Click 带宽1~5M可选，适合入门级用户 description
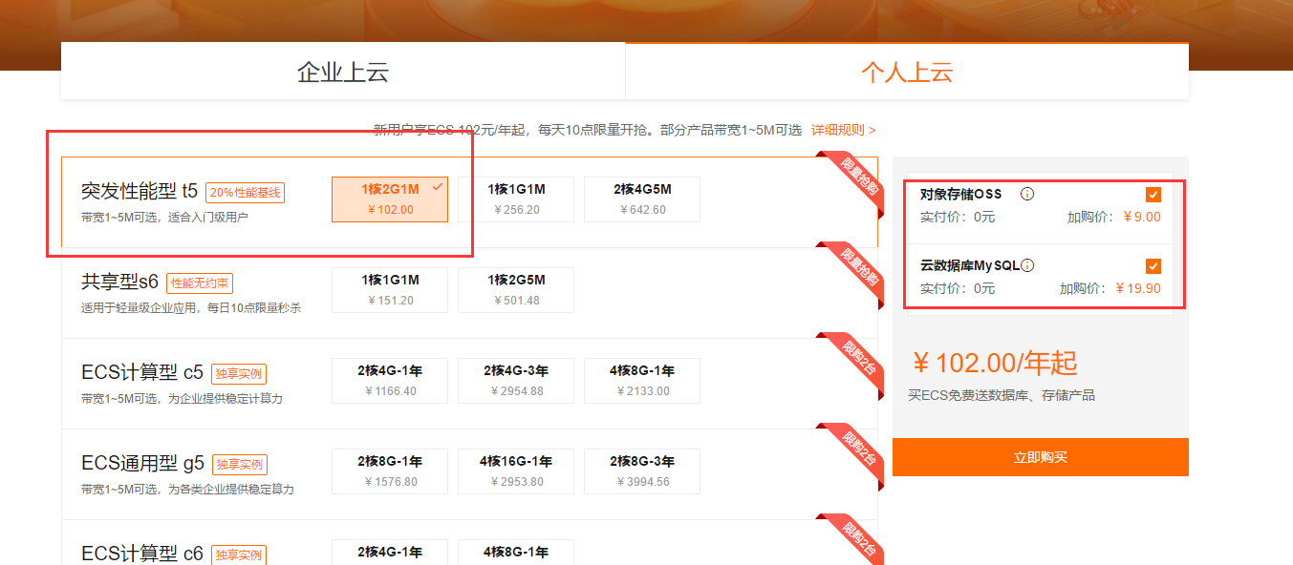Image resolution: width=1293 pixels, height=565 pixels. [x=165, y=218]
